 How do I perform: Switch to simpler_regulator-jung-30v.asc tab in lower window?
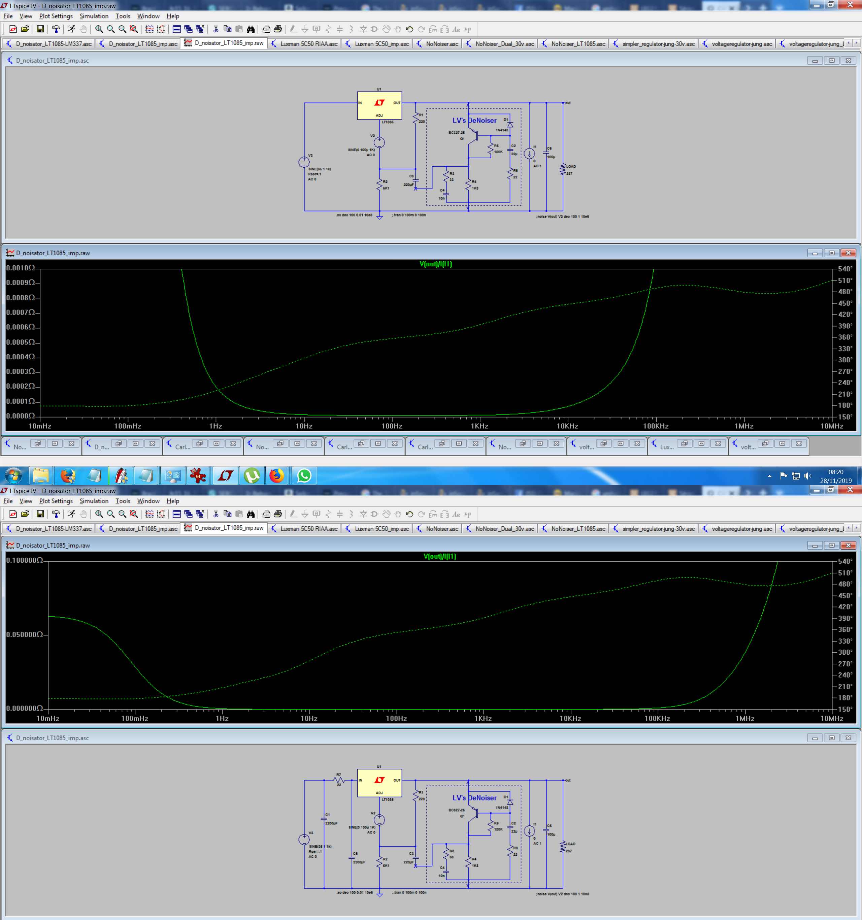pos(654,528)
